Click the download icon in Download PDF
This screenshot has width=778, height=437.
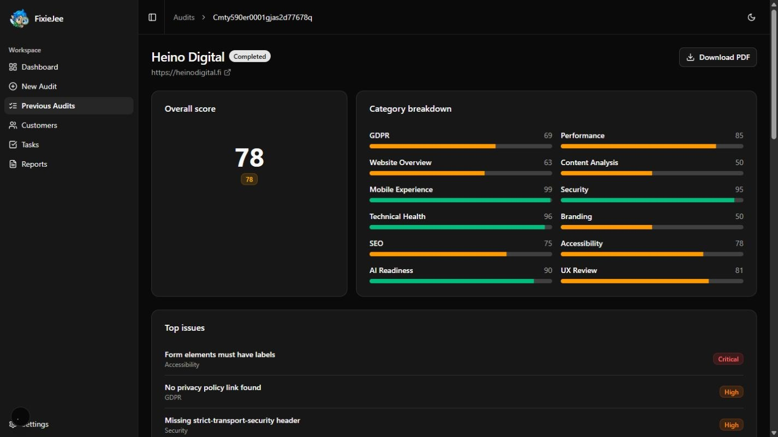(x=690, y=57)
